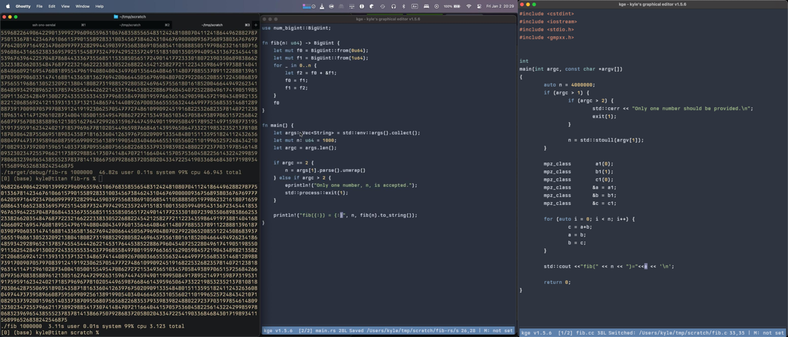Open the Control Center icon
This screenshot has width=788, height=337.
pos(479,6)
